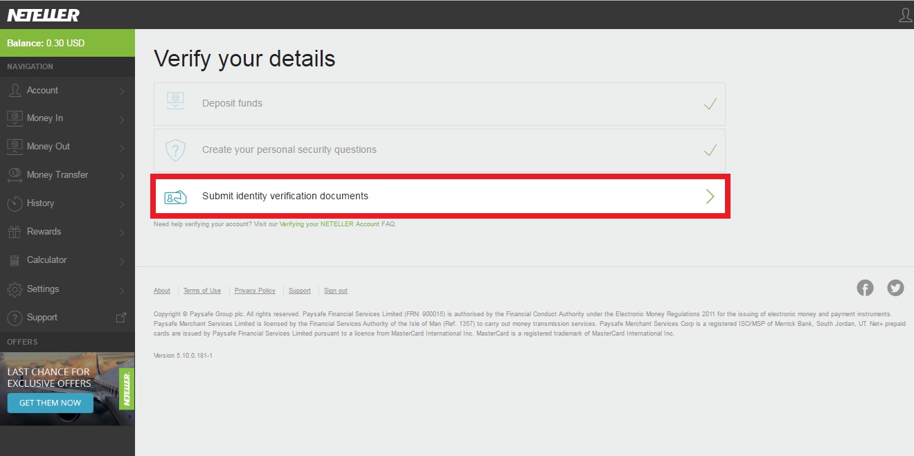914x456 pixels.
Task: Select the Account icon in sidebar
Action: click(15, 90)
